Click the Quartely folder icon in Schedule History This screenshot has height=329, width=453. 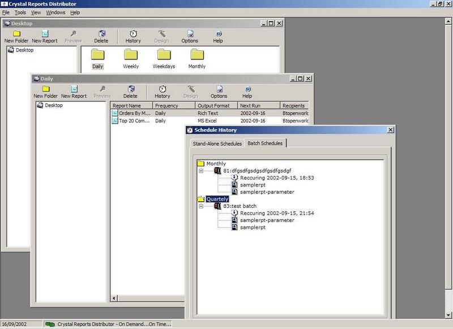tap(200, 199)
